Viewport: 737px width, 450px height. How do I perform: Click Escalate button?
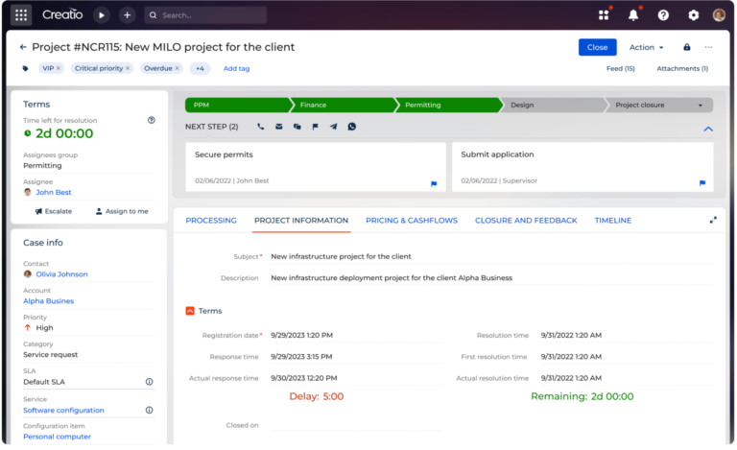pos(54,211)
